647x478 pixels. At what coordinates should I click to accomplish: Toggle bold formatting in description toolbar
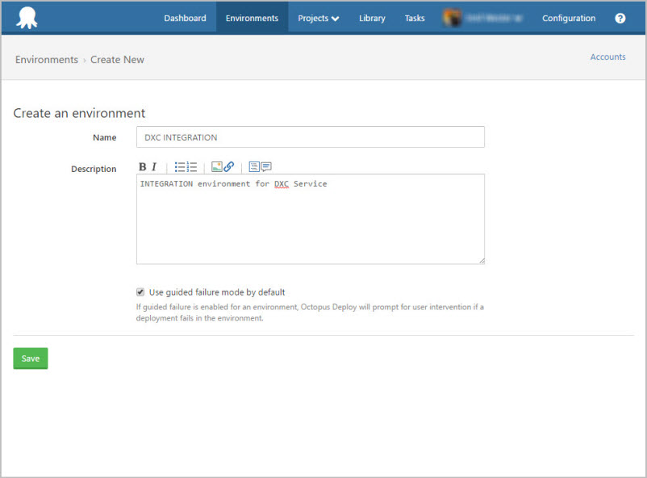143,167
